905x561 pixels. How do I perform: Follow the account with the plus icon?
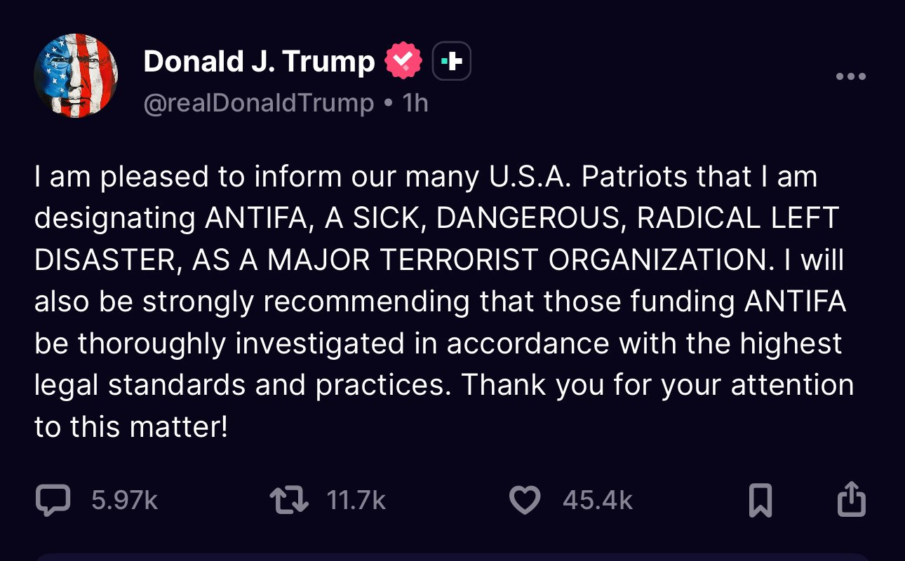[x=451, y=62]
